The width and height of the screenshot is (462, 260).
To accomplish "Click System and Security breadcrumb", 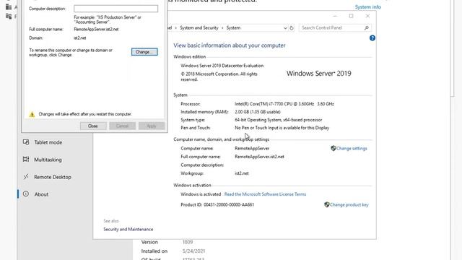I will 199,27.
